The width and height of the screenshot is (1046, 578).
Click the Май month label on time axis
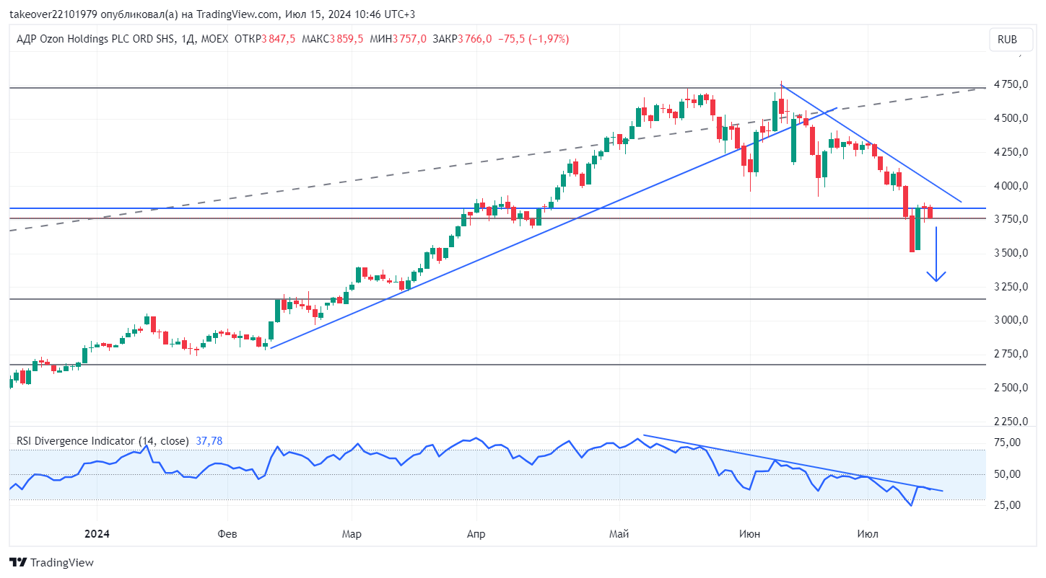[619, 534]
